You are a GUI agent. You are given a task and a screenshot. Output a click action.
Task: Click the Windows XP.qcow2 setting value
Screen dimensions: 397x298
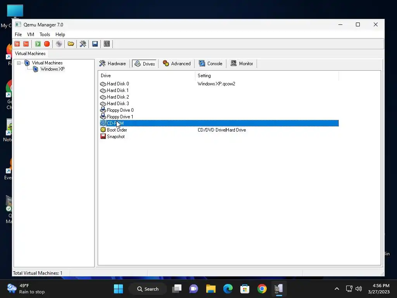(x=216, y=84)
